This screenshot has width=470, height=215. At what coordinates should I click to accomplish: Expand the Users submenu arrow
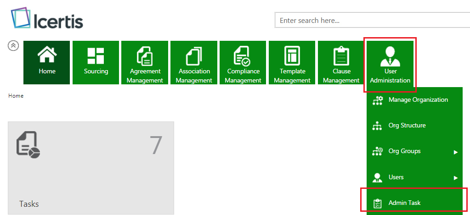pyautogui.click(x=456, y=177)
